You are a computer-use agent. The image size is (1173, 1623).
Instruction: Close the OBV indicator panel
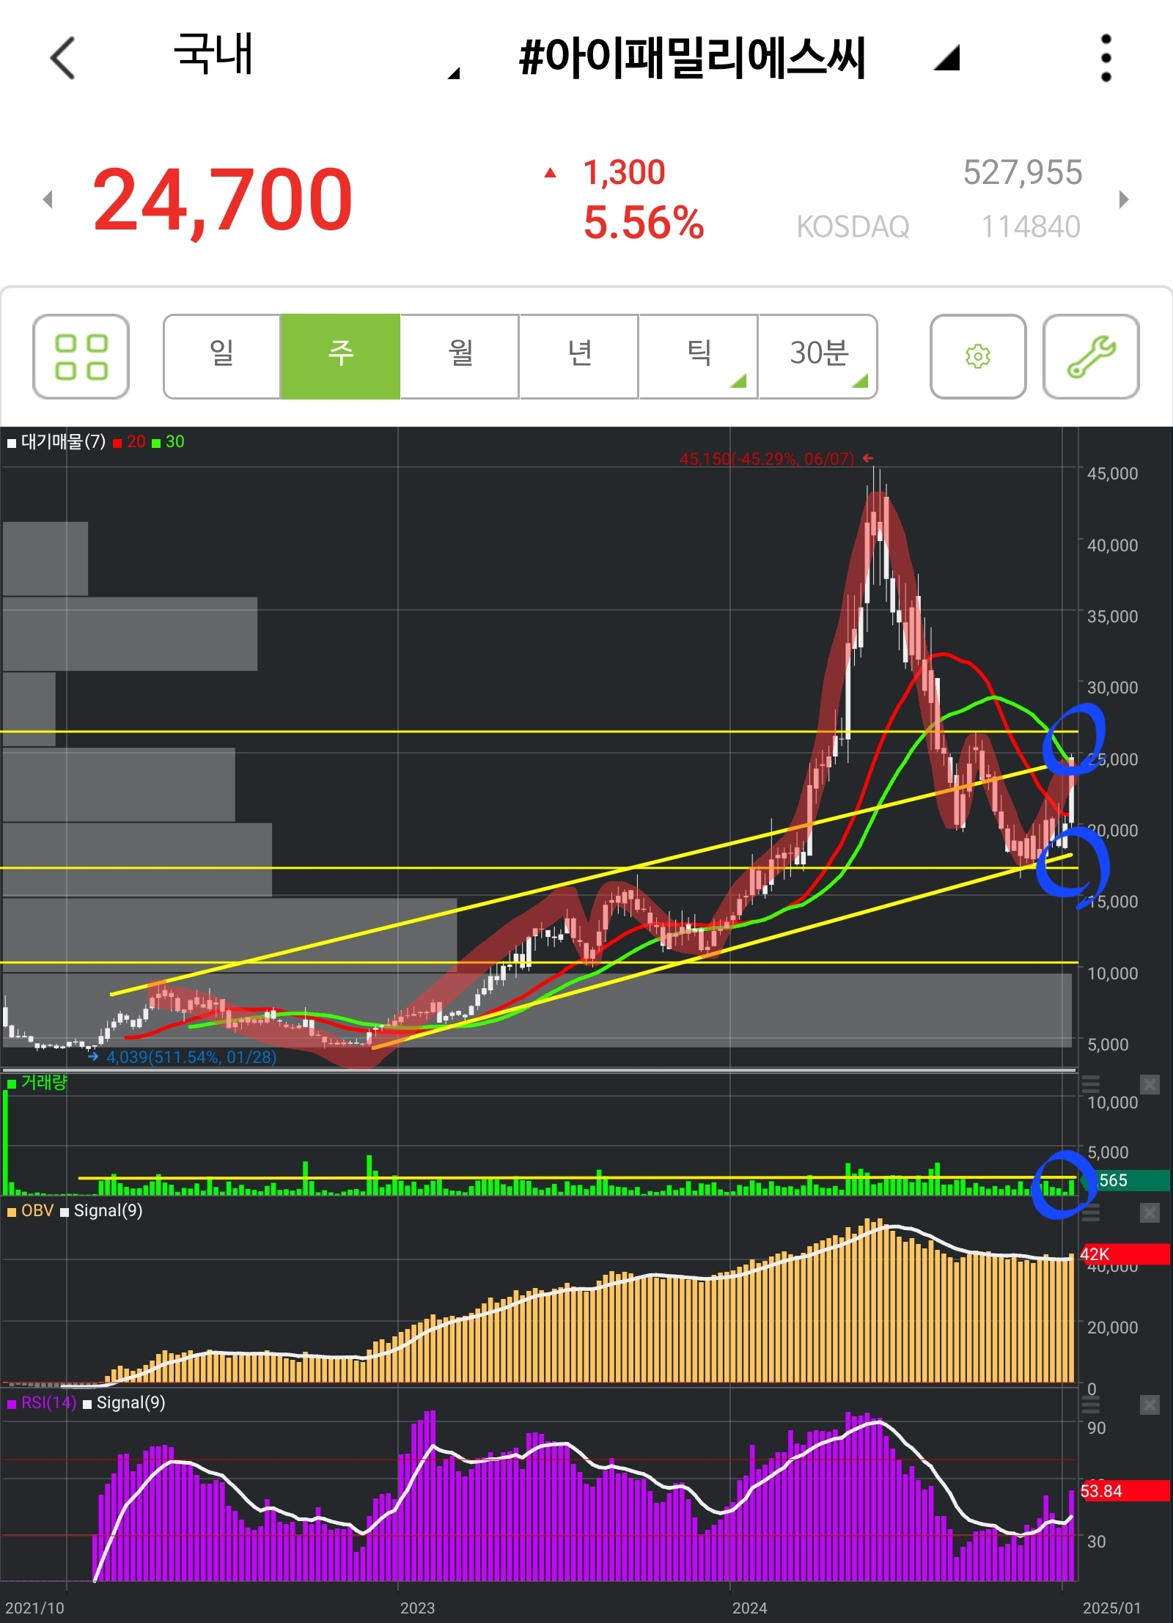[1150, 1213]
